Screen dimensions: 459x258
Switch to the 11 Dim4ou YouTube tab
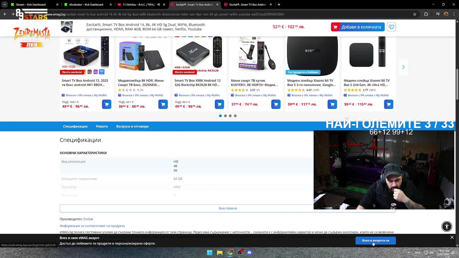138,5
